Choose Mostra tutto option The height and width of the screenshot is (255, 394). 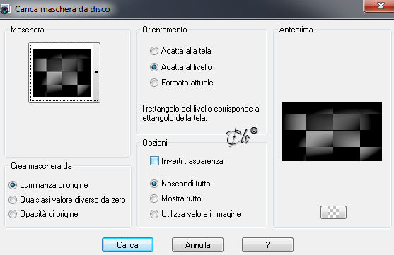175,198
